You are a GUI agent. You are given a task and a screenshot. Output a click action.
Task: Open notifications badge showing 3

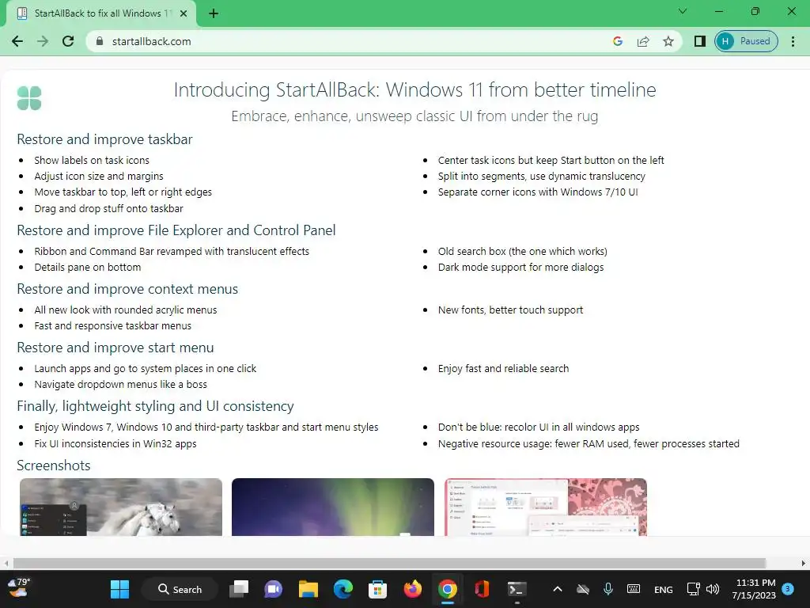pos(788,588)
